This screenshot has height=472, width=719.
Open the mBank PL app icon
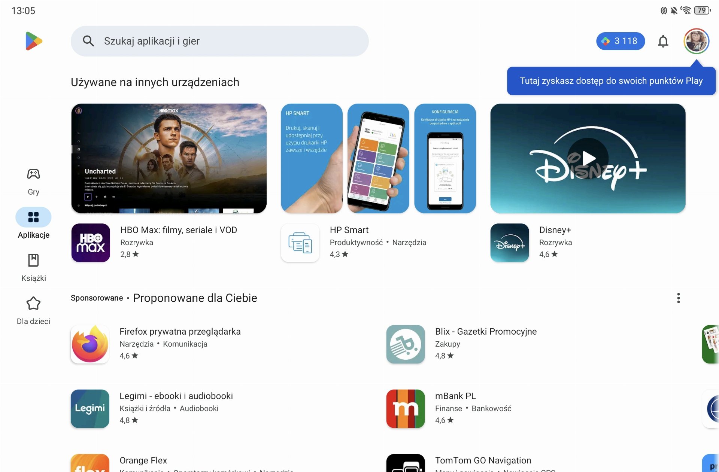coord(406,409)
